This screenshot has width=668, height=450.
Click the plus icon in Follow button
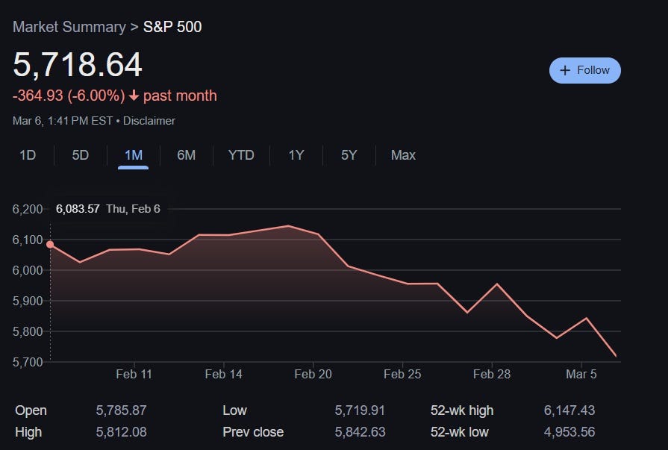tap(565, 70)
